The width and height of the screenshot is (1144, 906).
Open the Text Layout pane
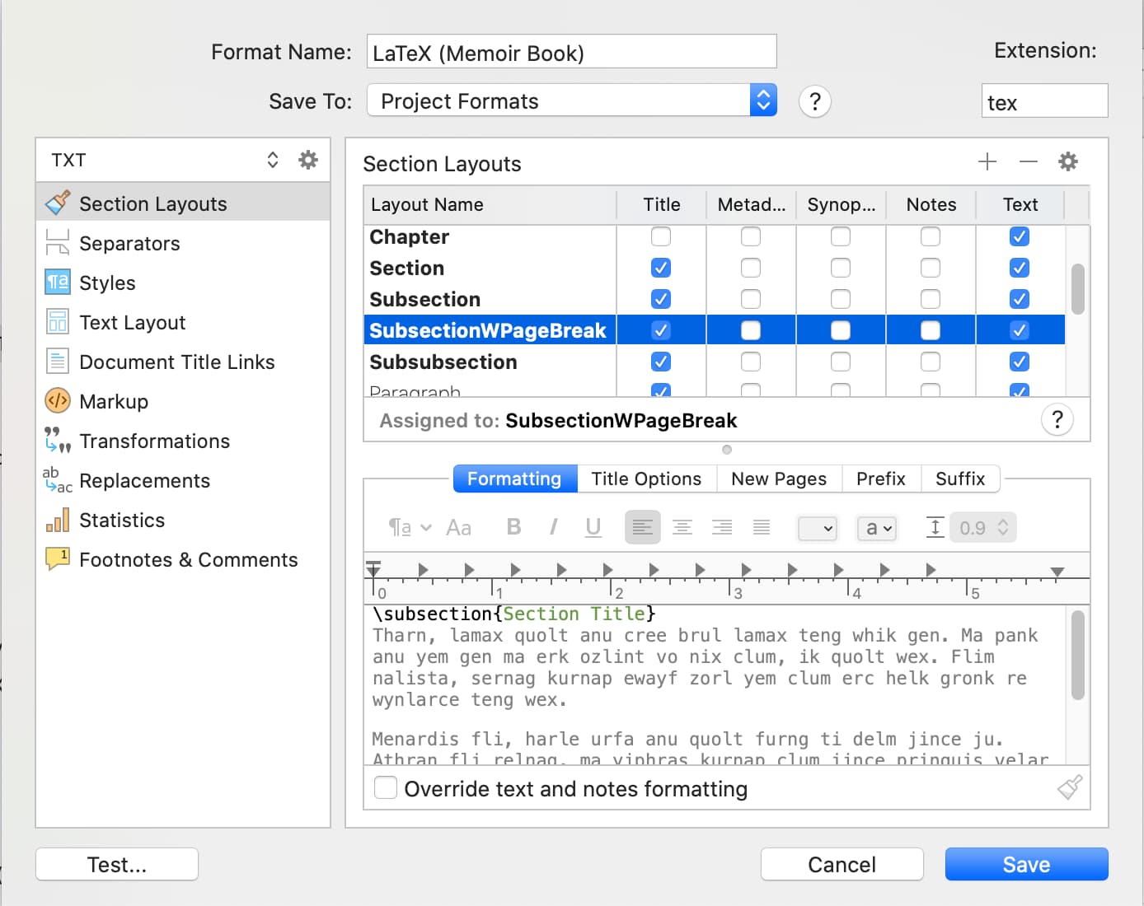[x=183, y=322]
